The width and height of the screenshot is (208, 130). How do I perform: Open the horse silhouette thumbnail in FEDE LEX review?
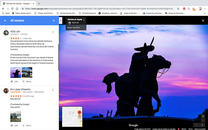(x=16, y=73)
